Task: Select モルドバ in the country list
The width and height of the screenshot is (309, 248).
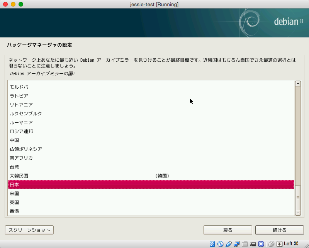Action: pos(151,87)
